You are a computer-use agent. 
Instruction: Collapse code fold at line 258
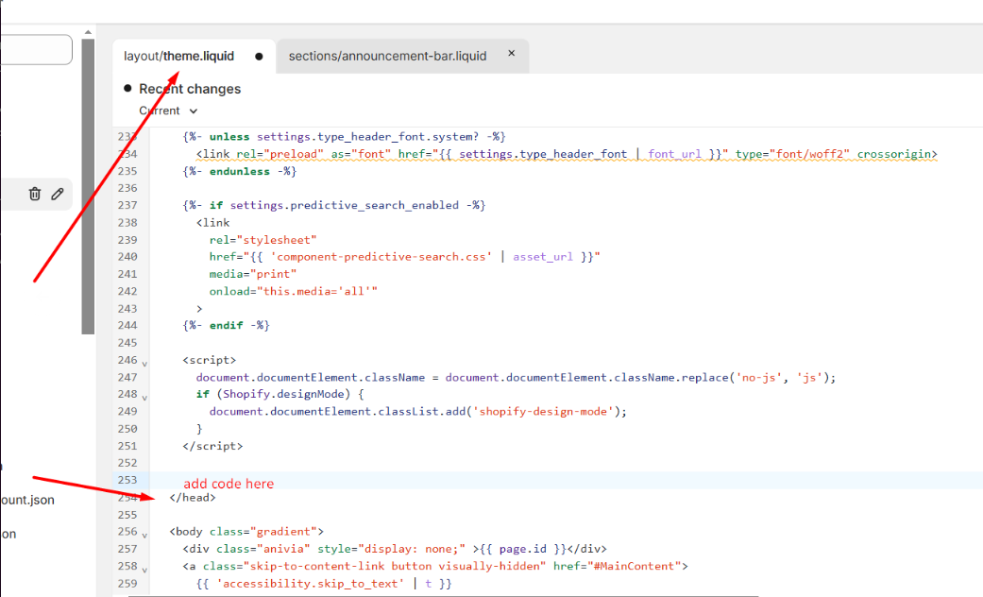point(144,570)
